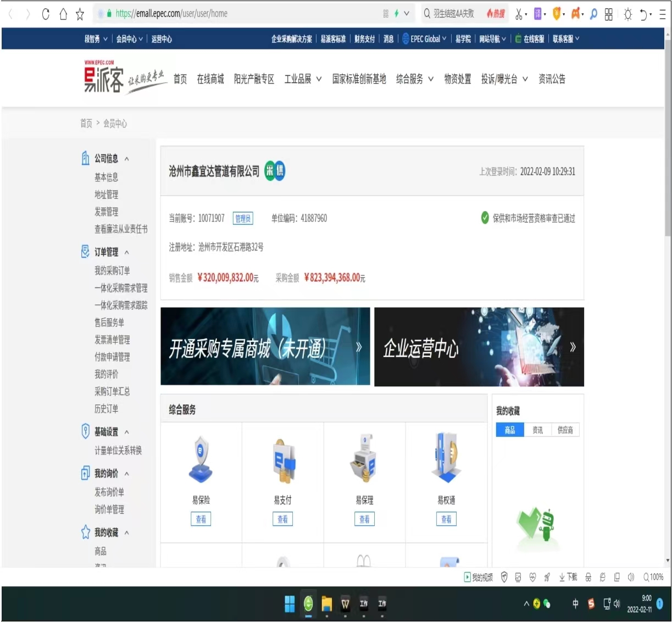Open 我的视频 in the browser status bar

point(479,577)
